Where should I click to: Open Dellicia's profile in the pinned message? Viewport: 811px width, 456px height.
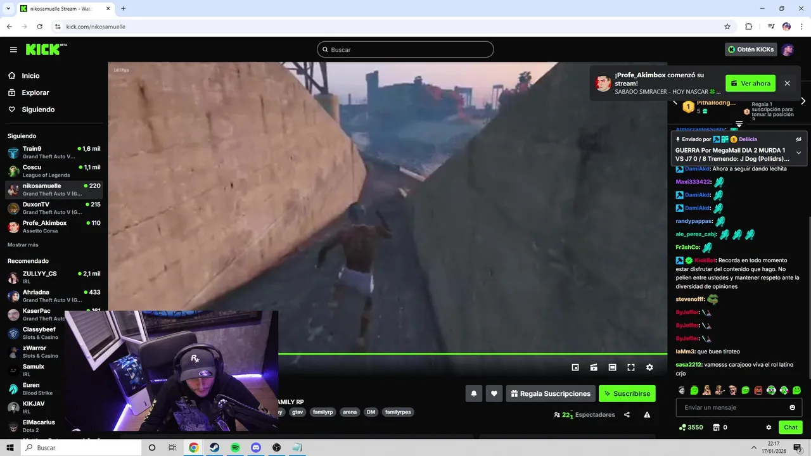[748, 139]
